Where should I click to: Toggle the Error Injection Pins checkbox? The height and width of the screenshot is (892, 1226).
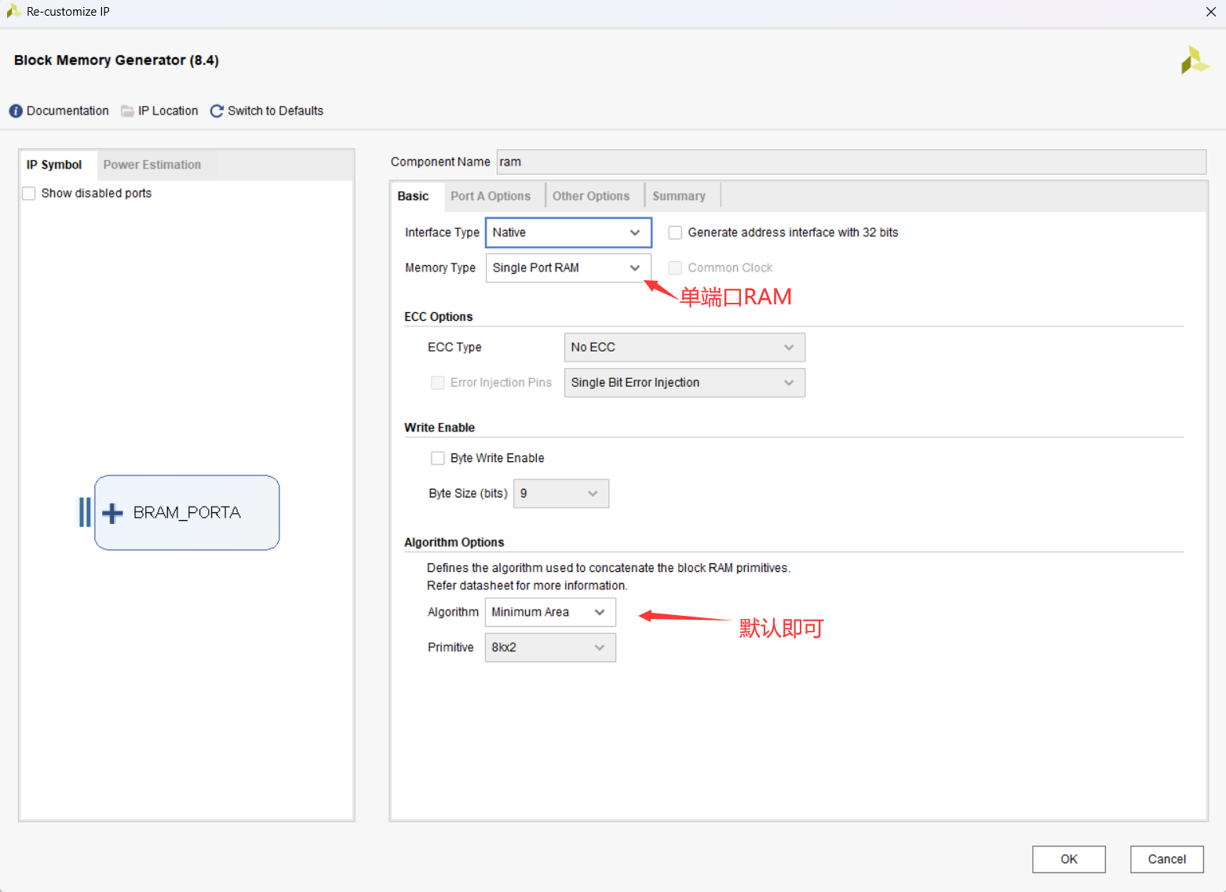438,383
